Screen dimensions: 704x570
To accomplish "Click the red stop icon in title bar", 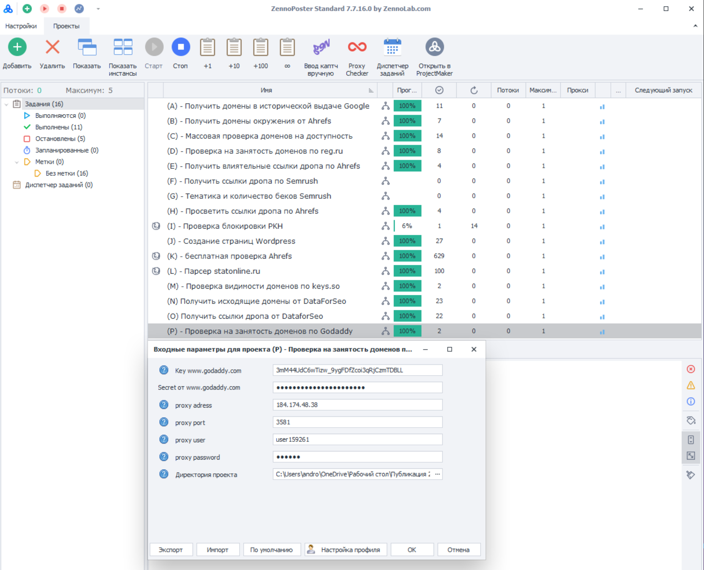I will point(62,8).
